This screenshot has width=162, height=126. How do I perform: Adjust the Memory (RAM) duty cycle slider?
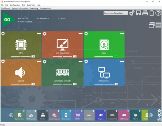(x=62, y=84)
